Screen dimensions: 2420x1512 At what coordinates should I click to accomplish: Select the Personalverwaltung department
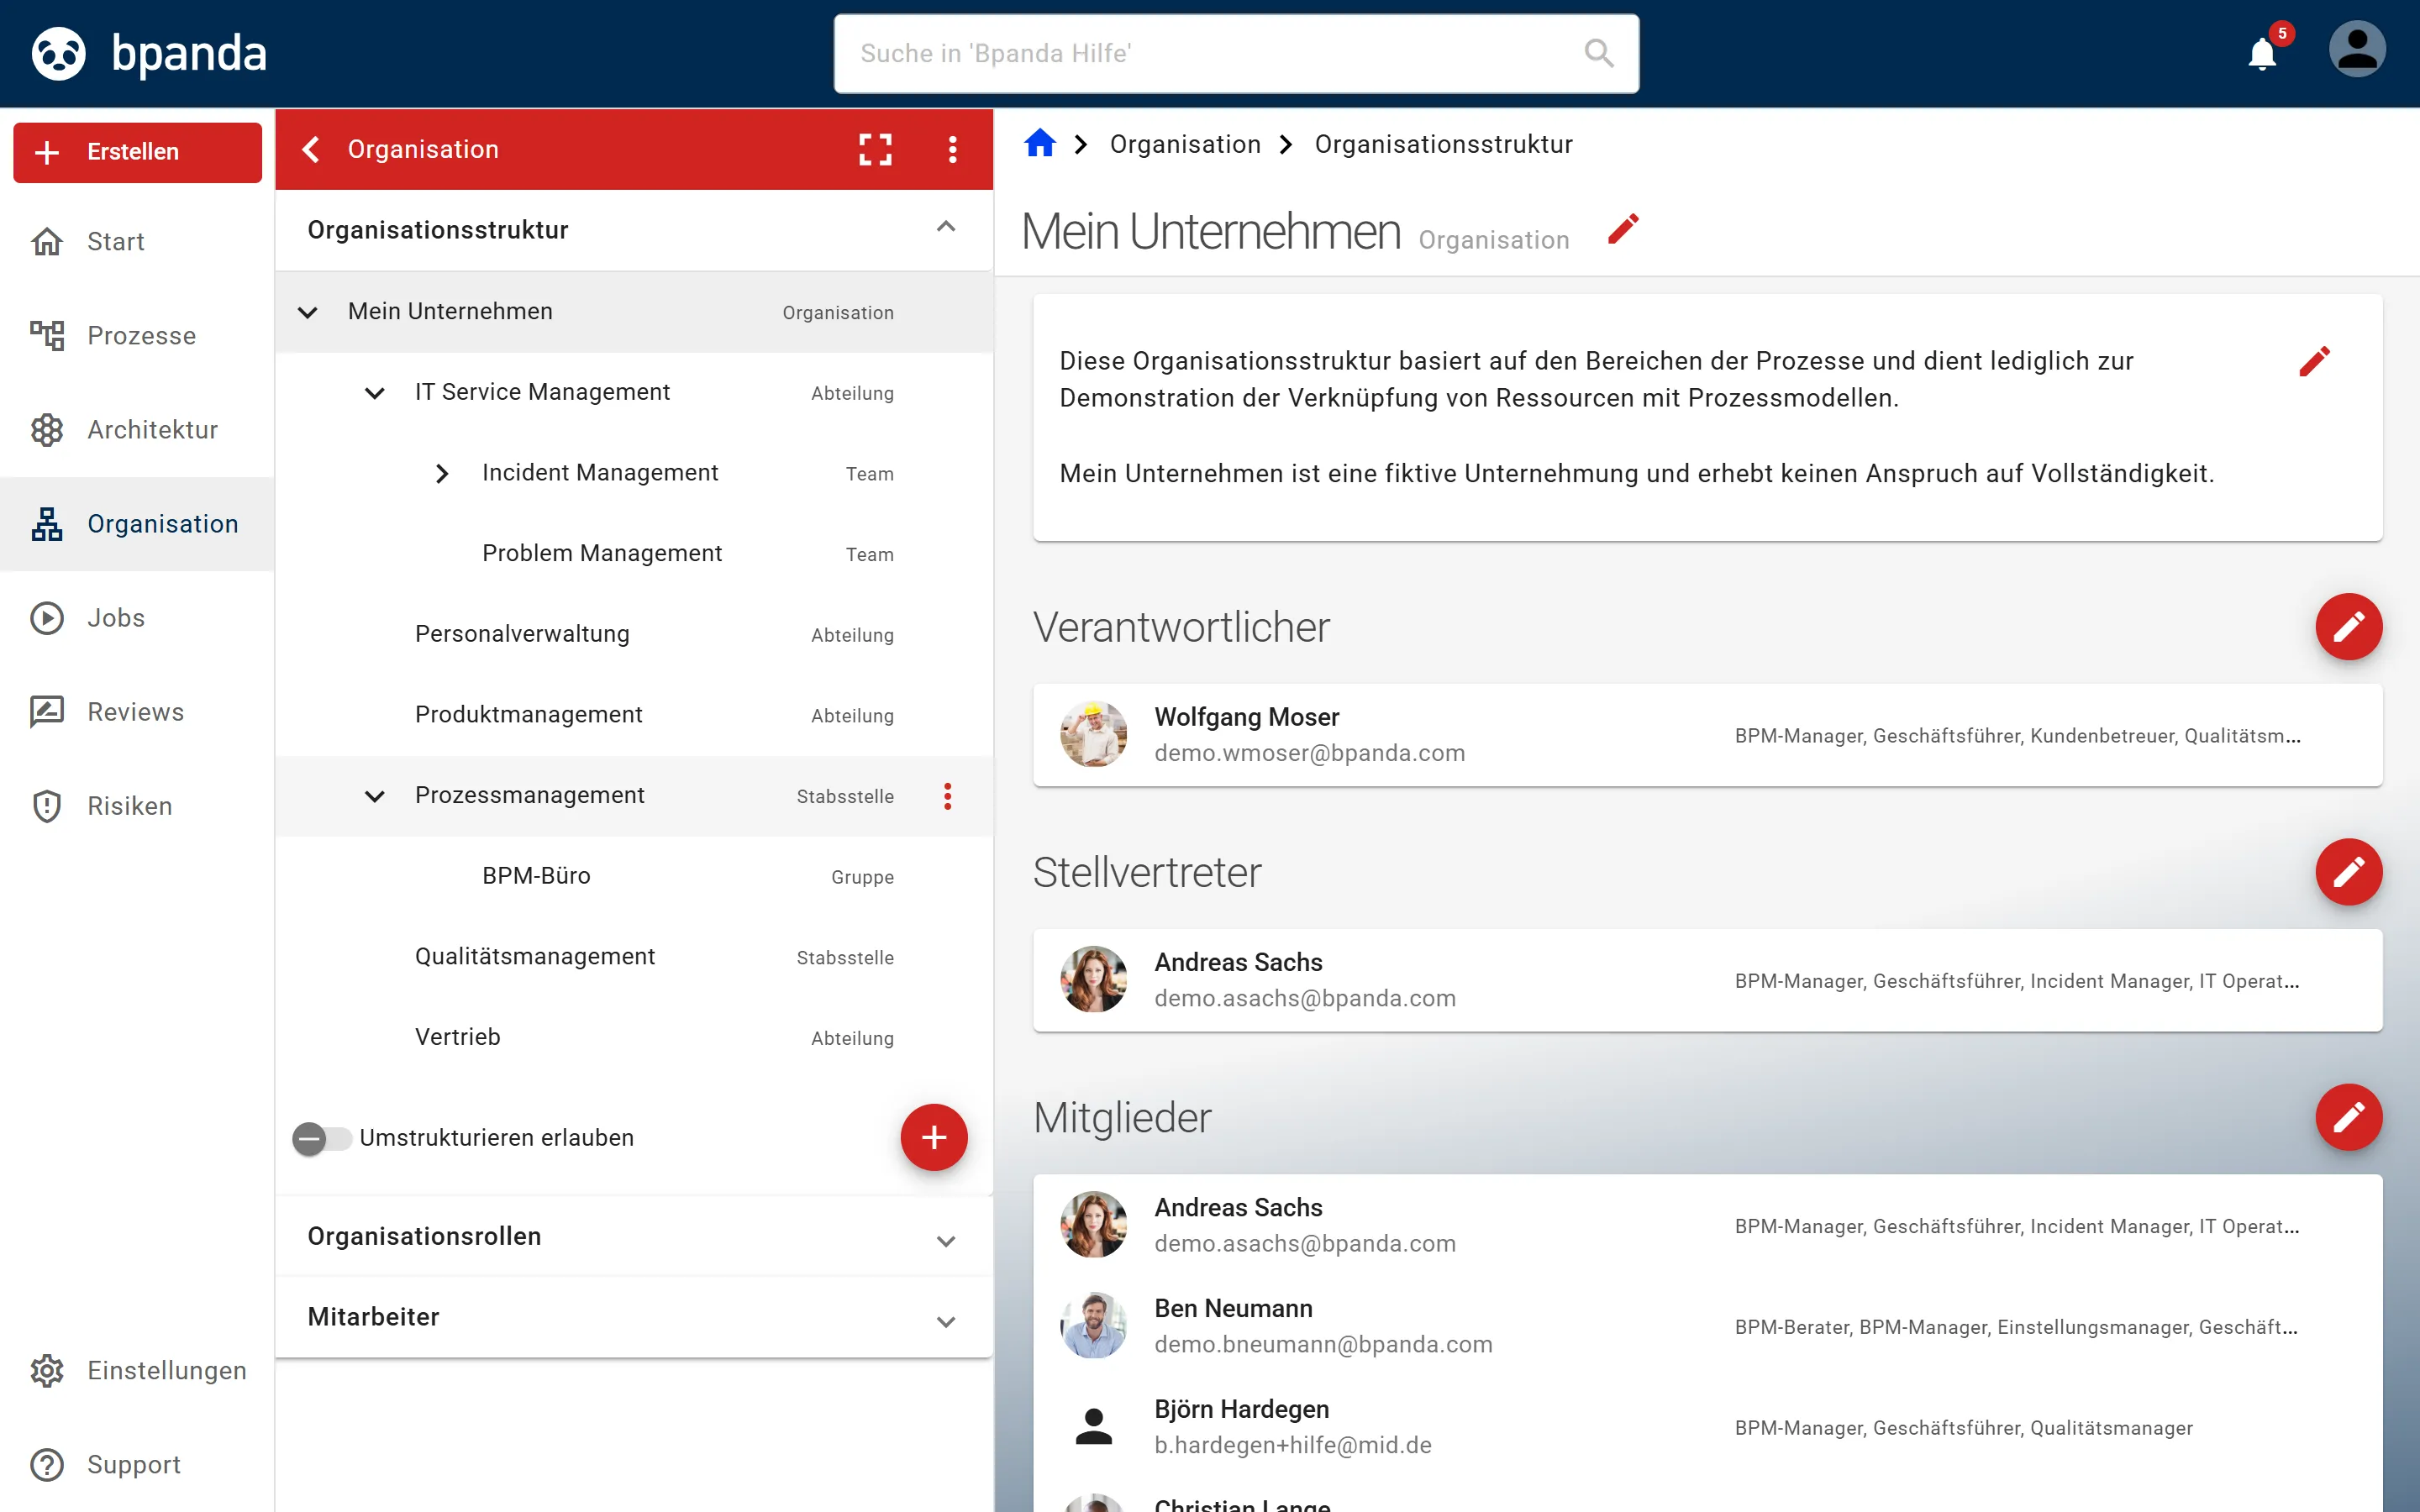click(x=634, y=635)
